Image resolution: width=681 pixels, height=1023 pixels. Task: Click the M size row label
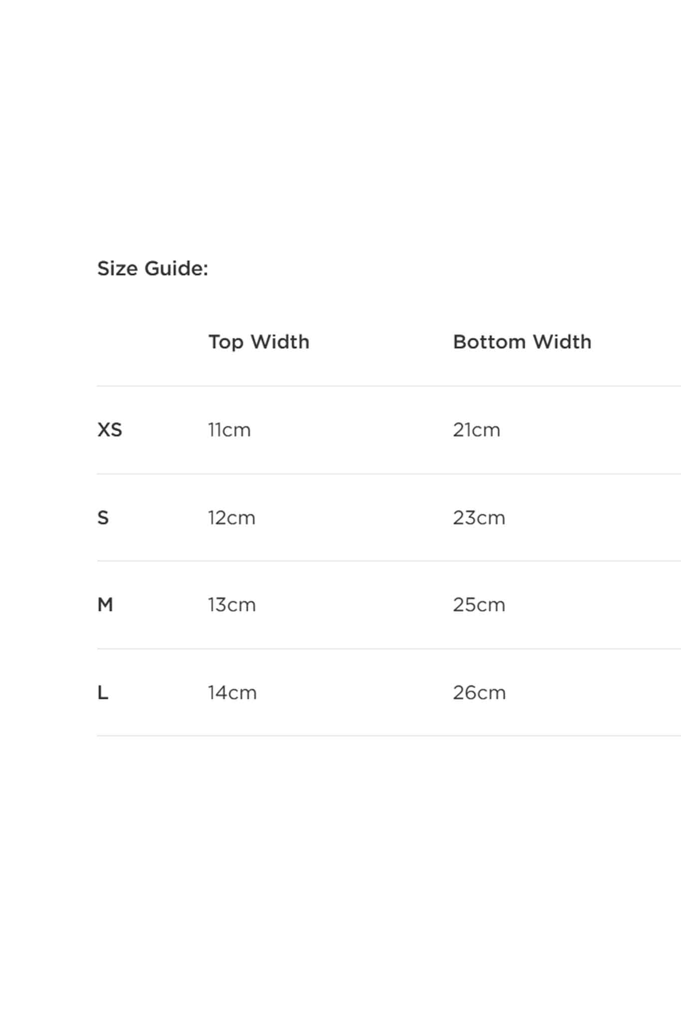coord(105,605)
